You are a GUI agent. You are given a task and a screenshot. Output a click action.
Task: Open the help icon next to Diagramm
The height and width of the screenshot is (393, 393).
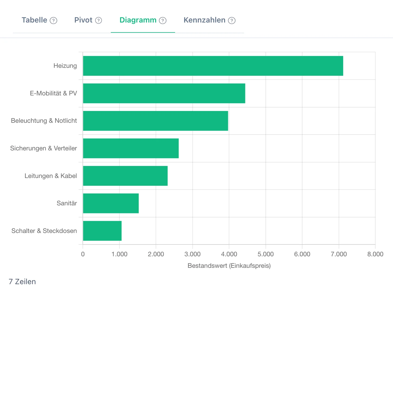(163, 20)
